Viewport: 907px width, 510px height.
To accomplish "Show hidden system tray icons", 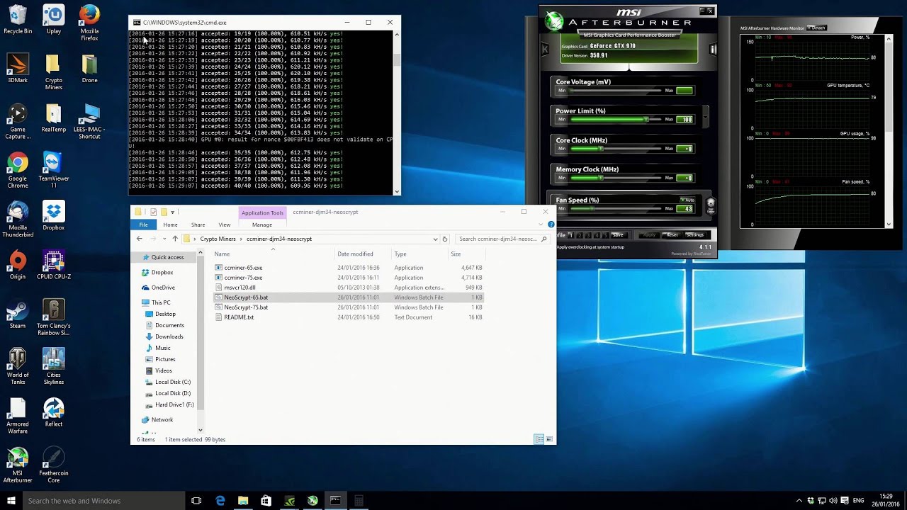I will click(x=799, y=501).
